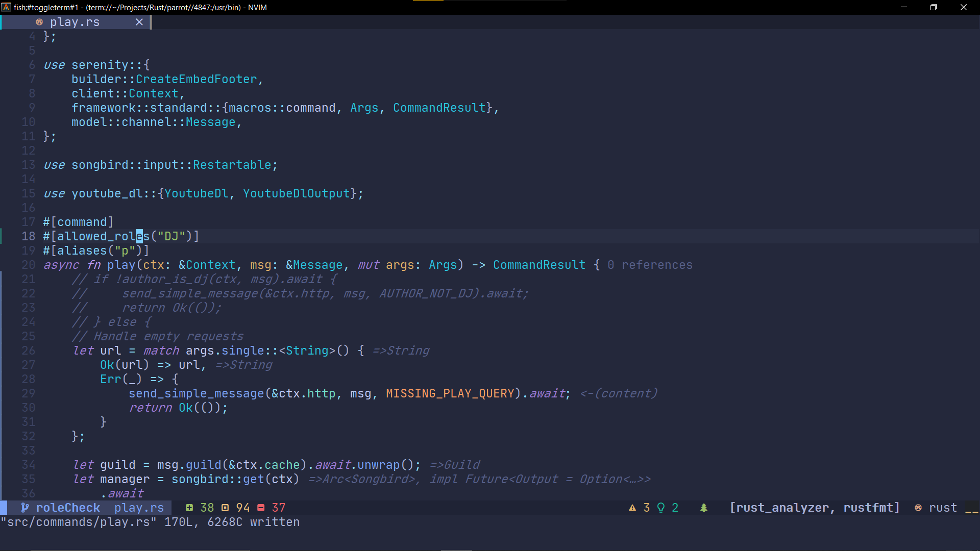Click the green added lines icon

point(189,508)
